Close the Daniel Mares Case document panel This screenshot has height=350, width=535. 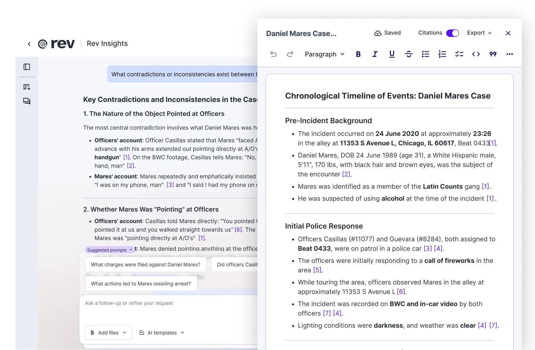coord(508,33)
